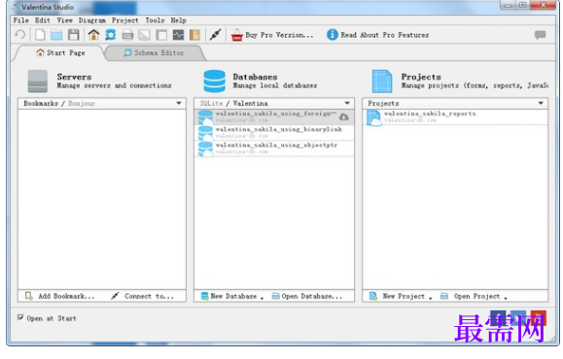
Task: Open the View menu
Action: pos(64,20)
